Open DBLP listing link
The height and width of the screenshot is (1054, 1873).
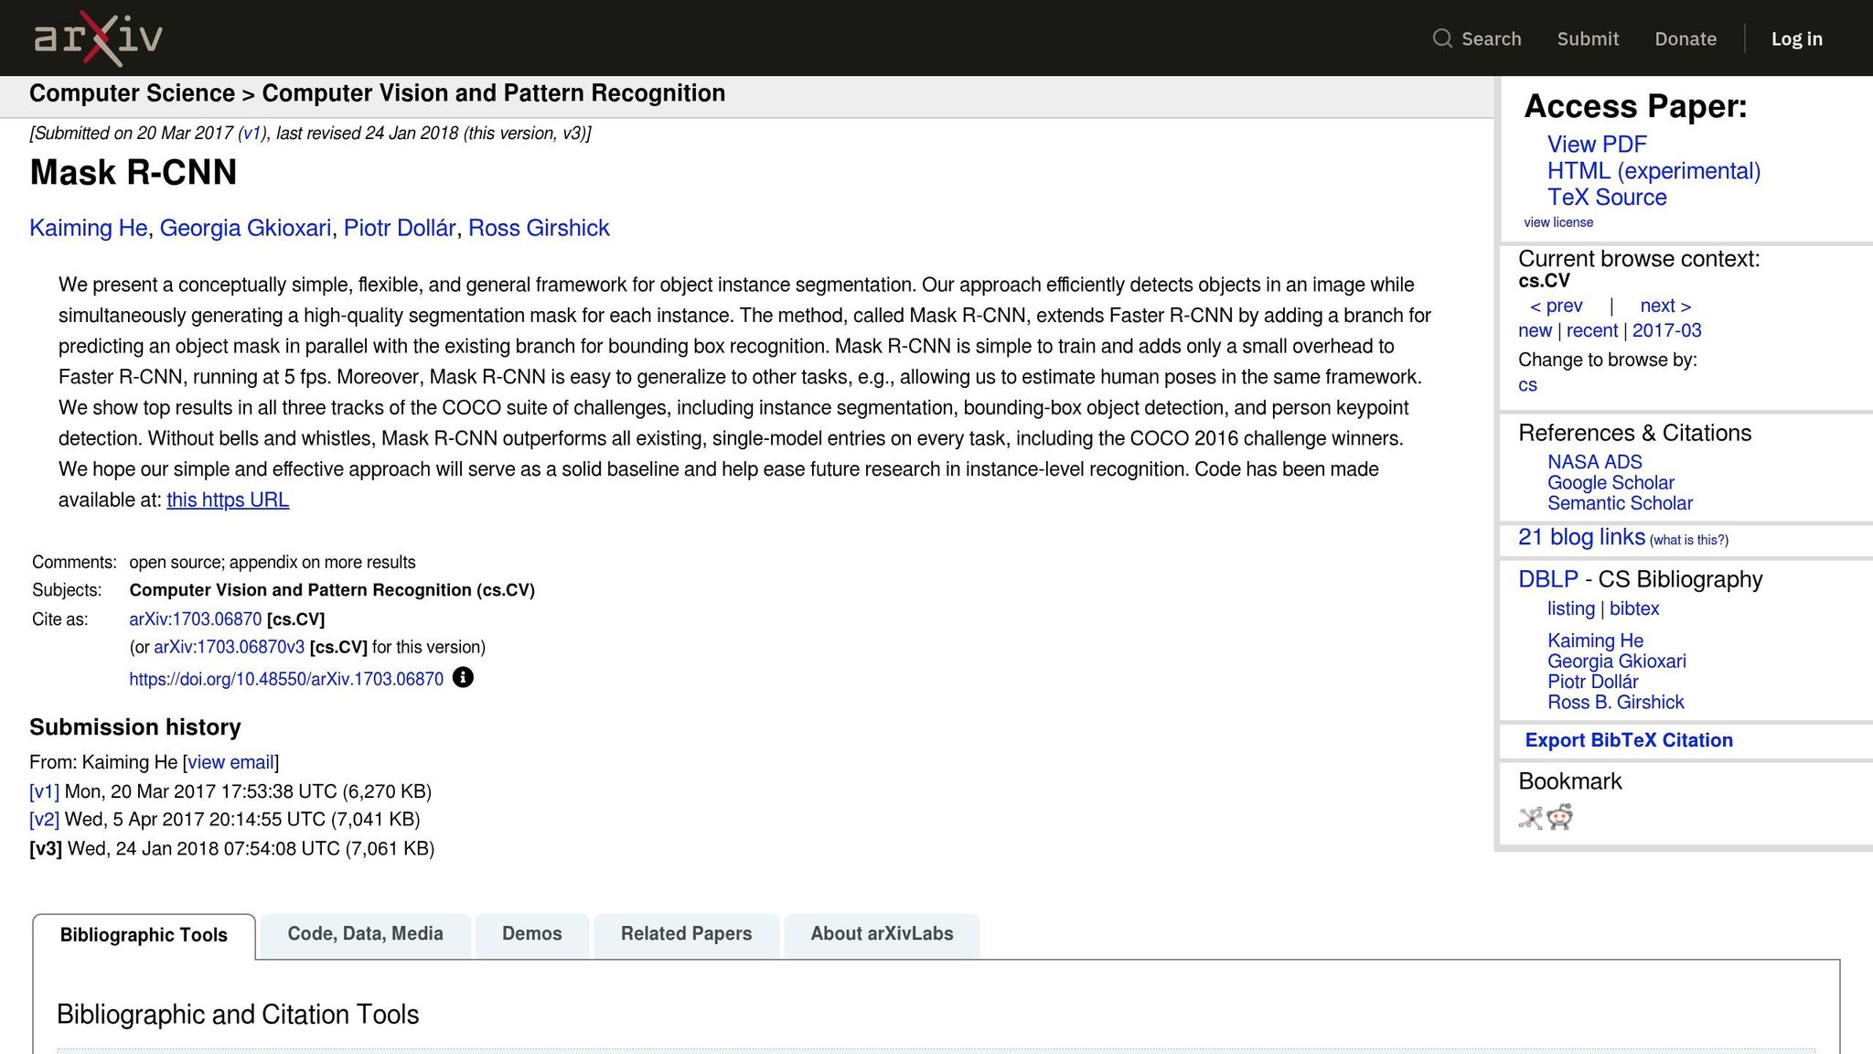[x=1570, y=609]
